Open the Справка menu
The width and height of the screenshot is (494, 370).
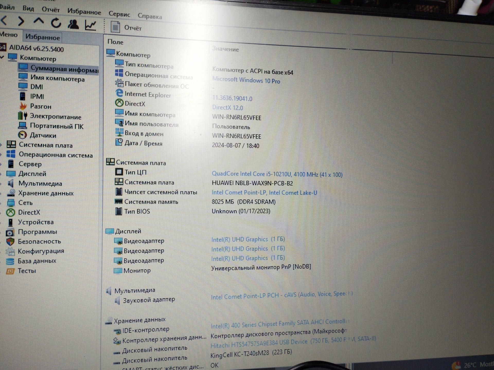tap(150, 16)
